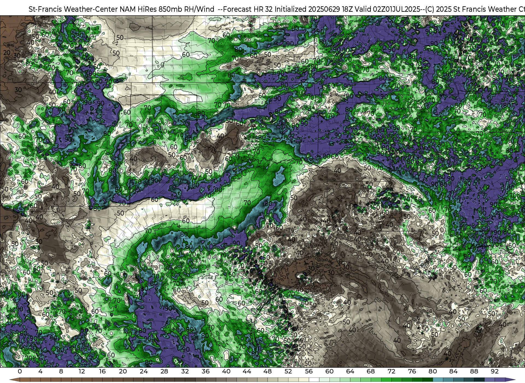The width and height of the screenshot is (525, 383).
Task: Click "St-Francis Weather-Center" in the title
Action: 73,9
